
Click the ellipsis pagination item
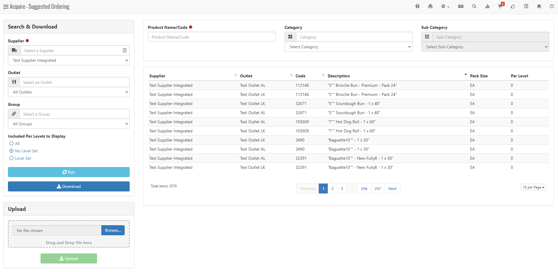352,188
